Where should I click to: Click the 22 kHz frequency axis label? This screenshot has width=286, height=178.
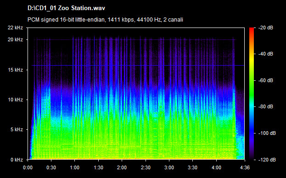click(x=15, y=28)
